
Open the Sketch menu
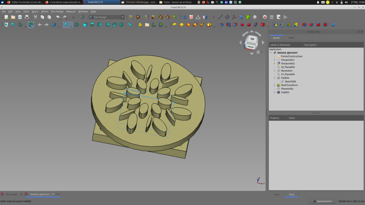click(45, 11)
